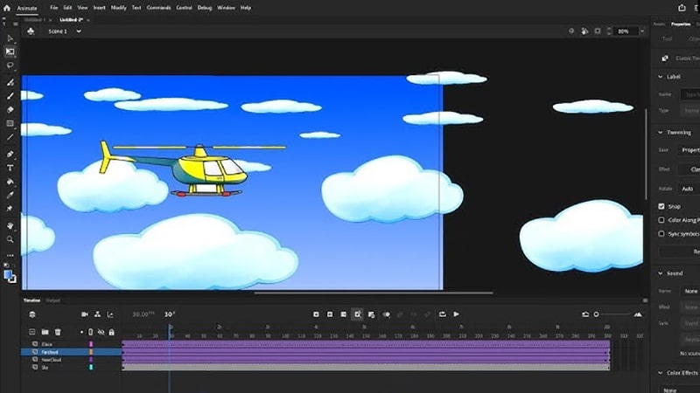Toggle highlight layers dot column

[x=81, y=332]
